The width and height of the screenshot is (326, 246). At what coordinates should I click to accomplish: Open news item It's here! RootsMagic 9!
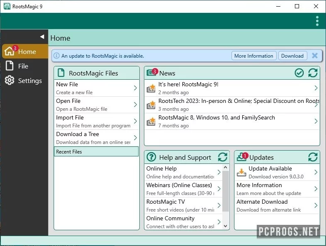coord(232,88)
